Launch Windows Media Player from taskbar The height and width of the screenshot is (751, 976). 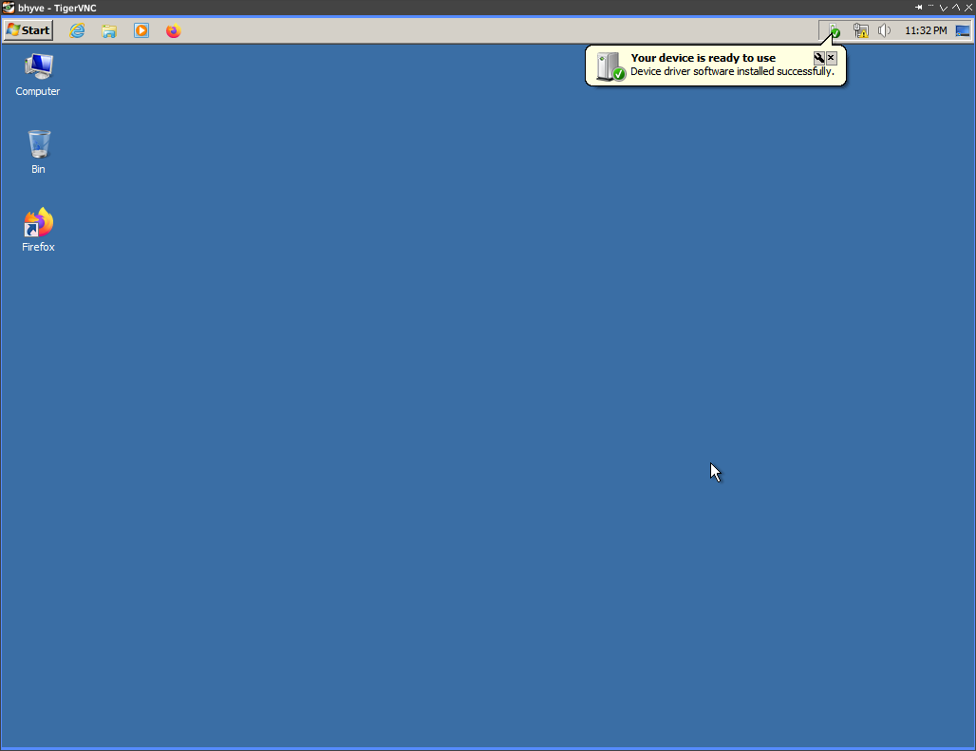click(141, 30)
